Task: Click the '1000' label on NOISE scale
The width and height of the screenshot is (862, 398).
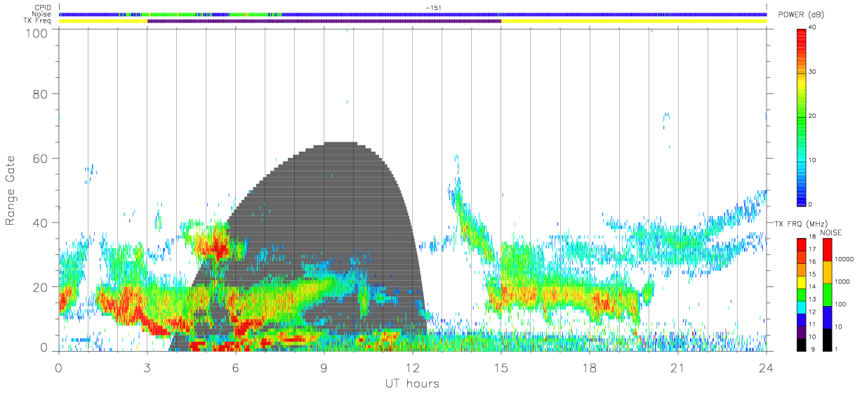Action: pyautogui.click(x=842, y=281)
